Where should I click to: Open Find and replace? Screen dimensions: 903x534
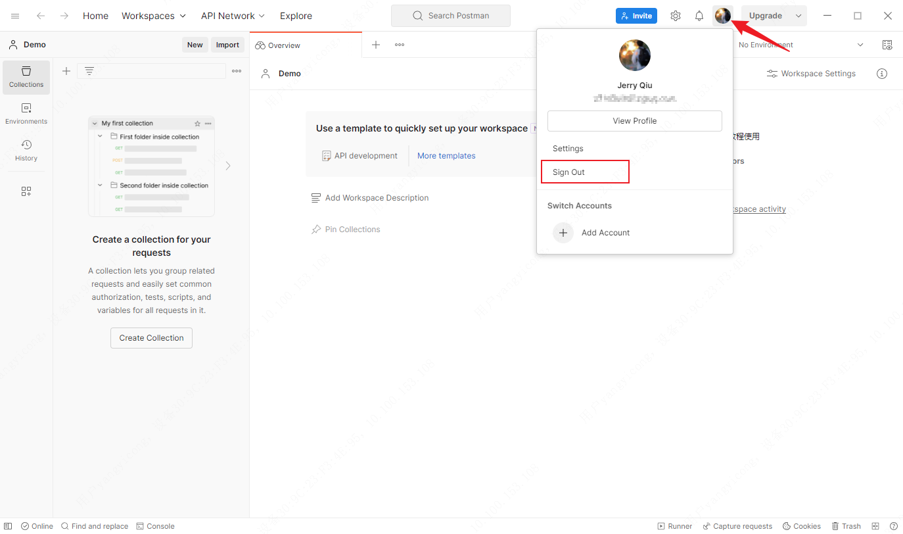click(x=95, y=526)
